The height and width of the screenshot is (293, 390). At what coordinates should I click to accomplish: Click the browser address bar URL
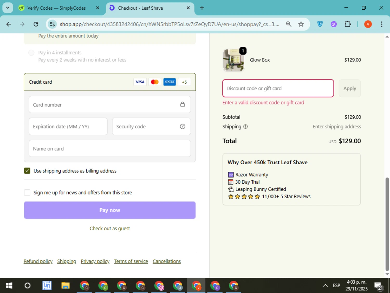170,24
